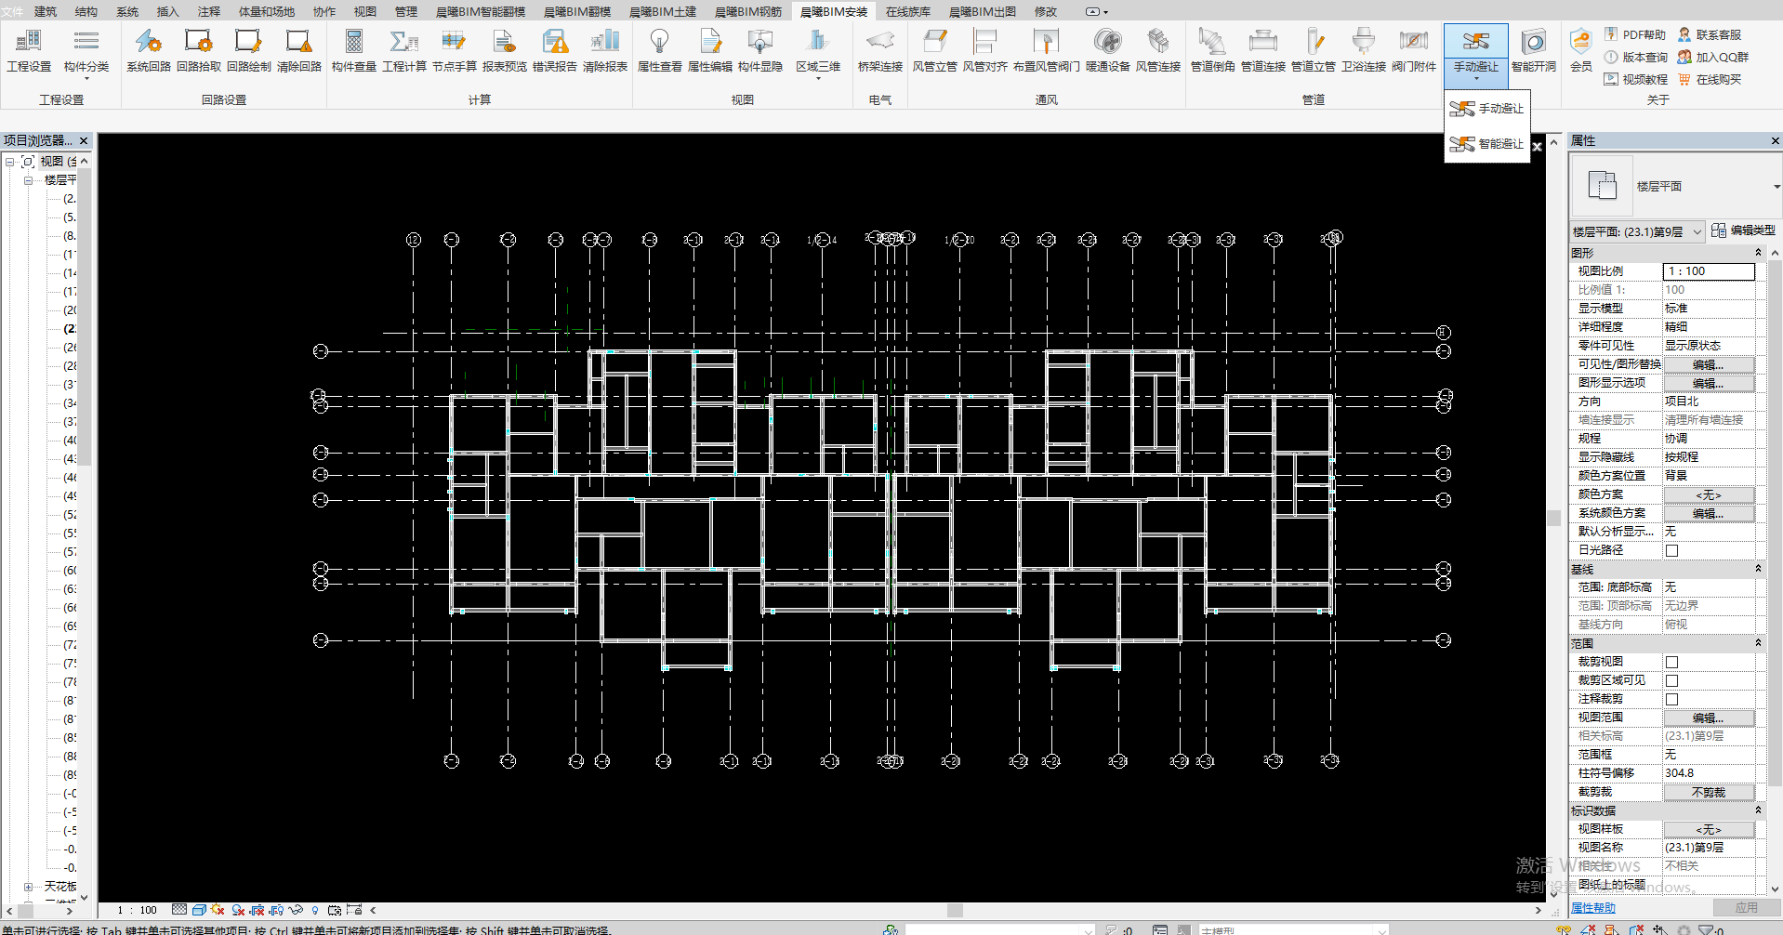Click the 属性帮助 link

click(x=1593, y=908)
